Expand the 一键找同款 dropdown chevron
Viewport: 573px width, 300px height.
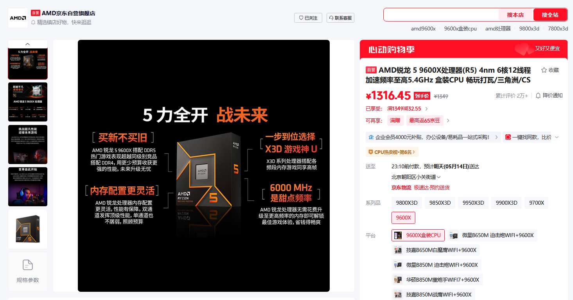click(557, 137)
